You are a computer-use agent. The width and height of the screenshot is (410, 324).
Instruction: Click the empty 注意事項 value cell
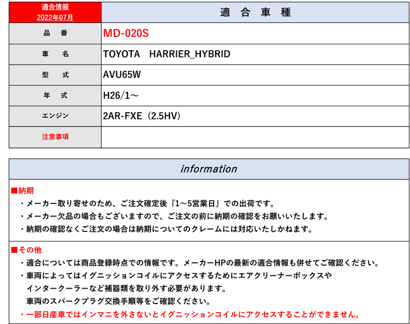255,137
